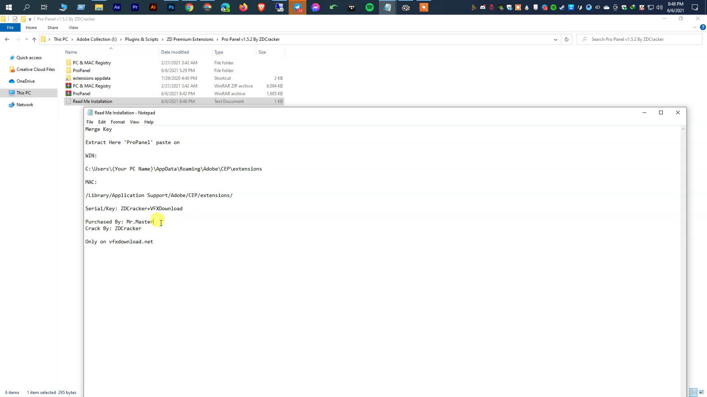Open the Format menu in Notepad
This screenshot has height=397, width=707.
(x=117, y=122)
